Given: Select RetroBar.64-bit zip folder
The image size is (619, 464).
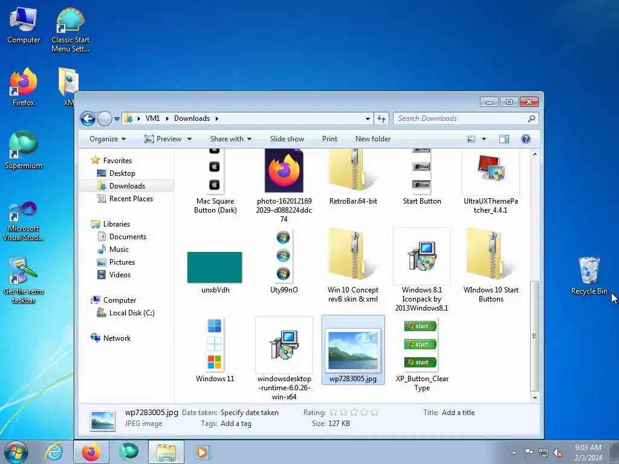Looking at the screenshot, I should tap(353, 178).
